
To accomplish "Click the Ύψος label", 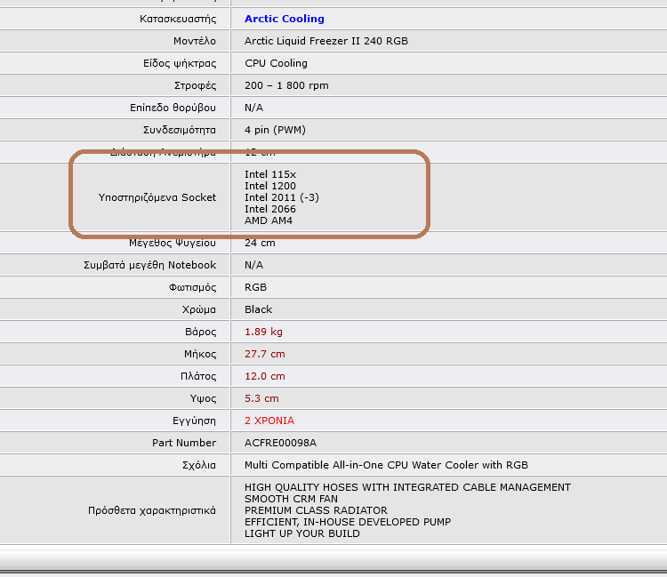I will 203,399.
